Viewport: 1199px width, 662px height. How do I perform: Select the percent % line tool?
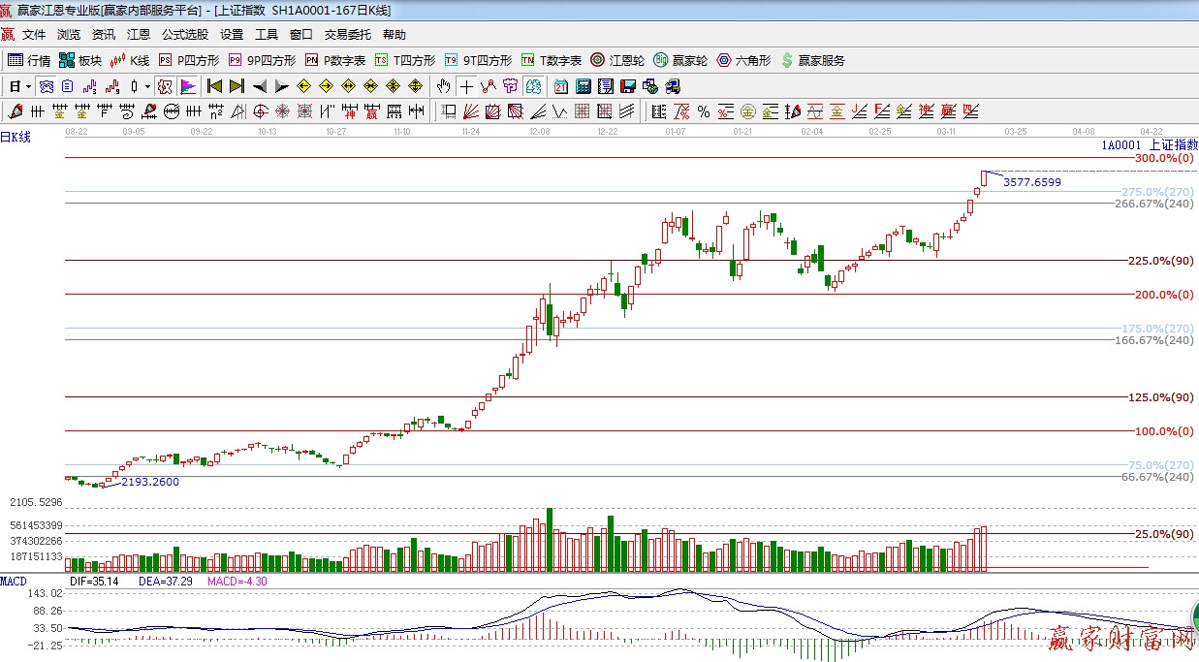(703, 110)
